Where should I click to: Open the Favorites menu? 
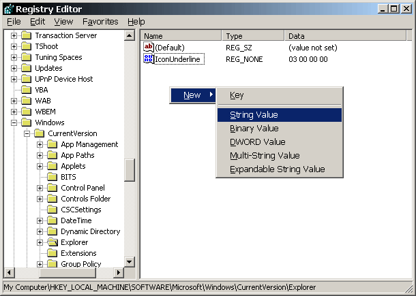point(100,22)
